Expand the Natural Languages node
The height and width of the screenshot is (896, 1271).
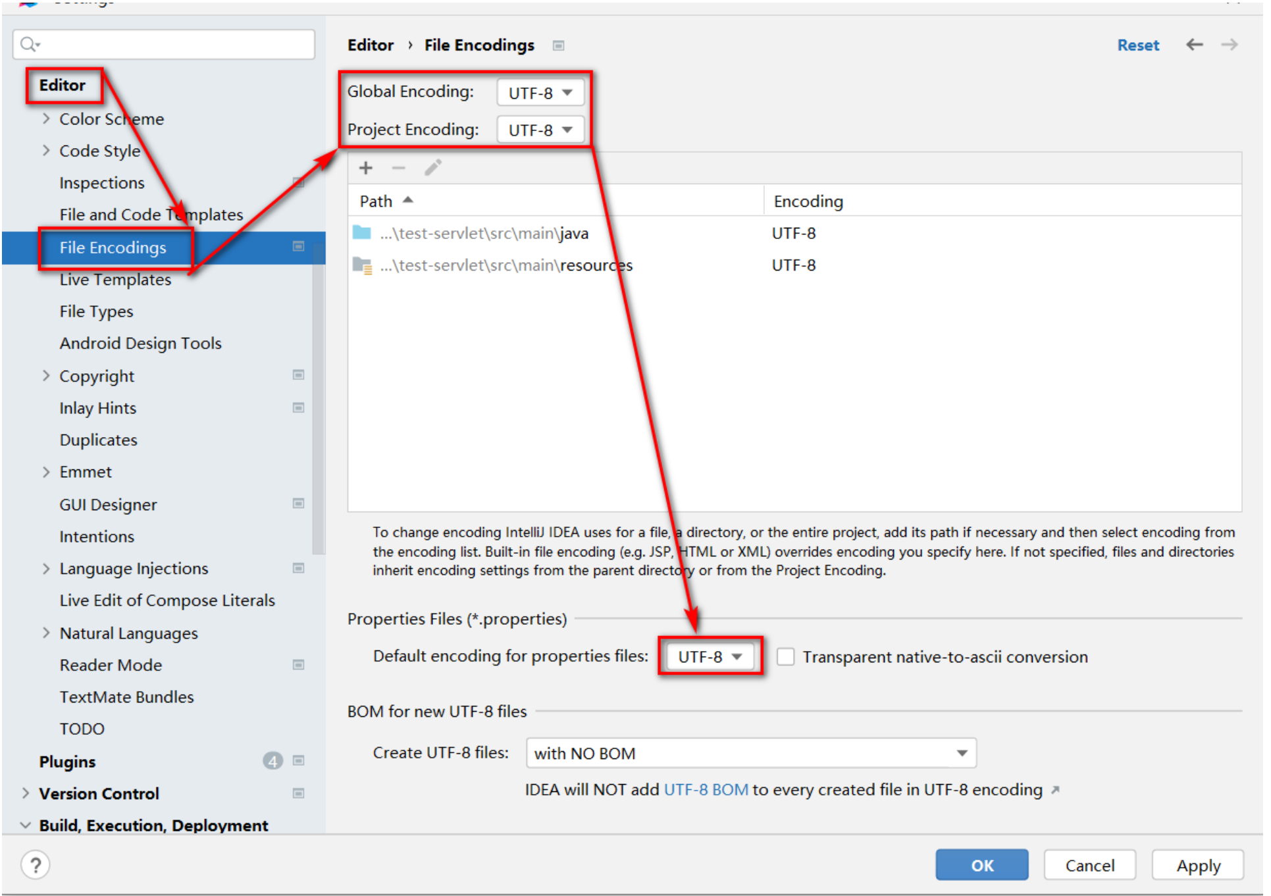coord(46,633)
